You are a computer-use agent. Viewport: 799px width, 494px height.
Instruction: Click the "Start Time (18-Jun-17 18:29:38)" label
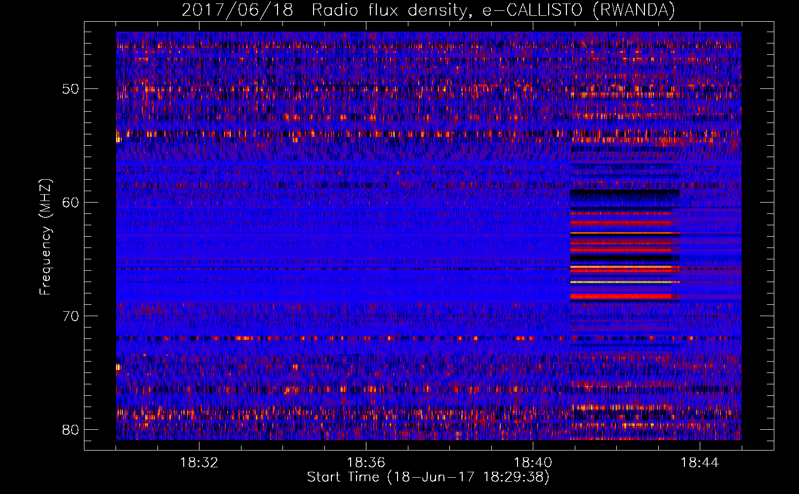[428, 477]
